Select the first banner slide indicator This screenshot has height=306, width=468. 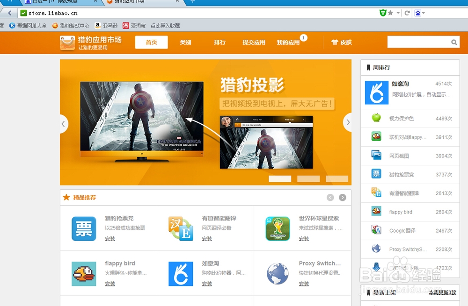[x=280, y=178]
